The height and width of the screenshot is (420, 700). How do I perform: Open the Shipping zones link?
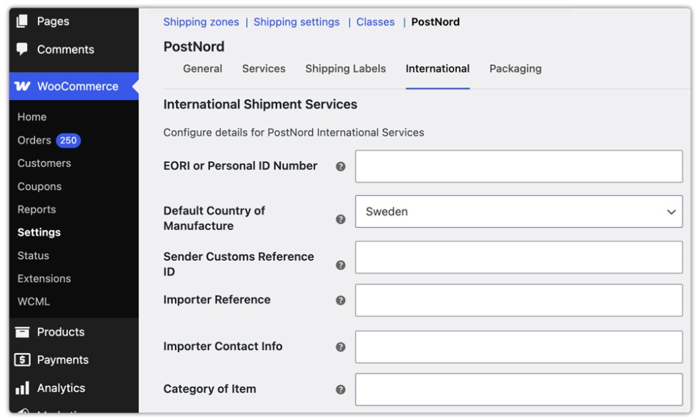coord(201,22)
